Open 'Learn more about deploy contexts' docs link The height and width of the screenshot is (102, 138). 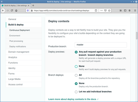tap(73, 99)
